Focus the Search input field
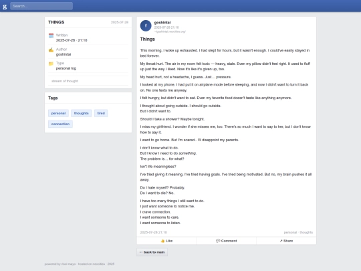The width and height of the screenshot is (361, 271). (x=41, y=6)
